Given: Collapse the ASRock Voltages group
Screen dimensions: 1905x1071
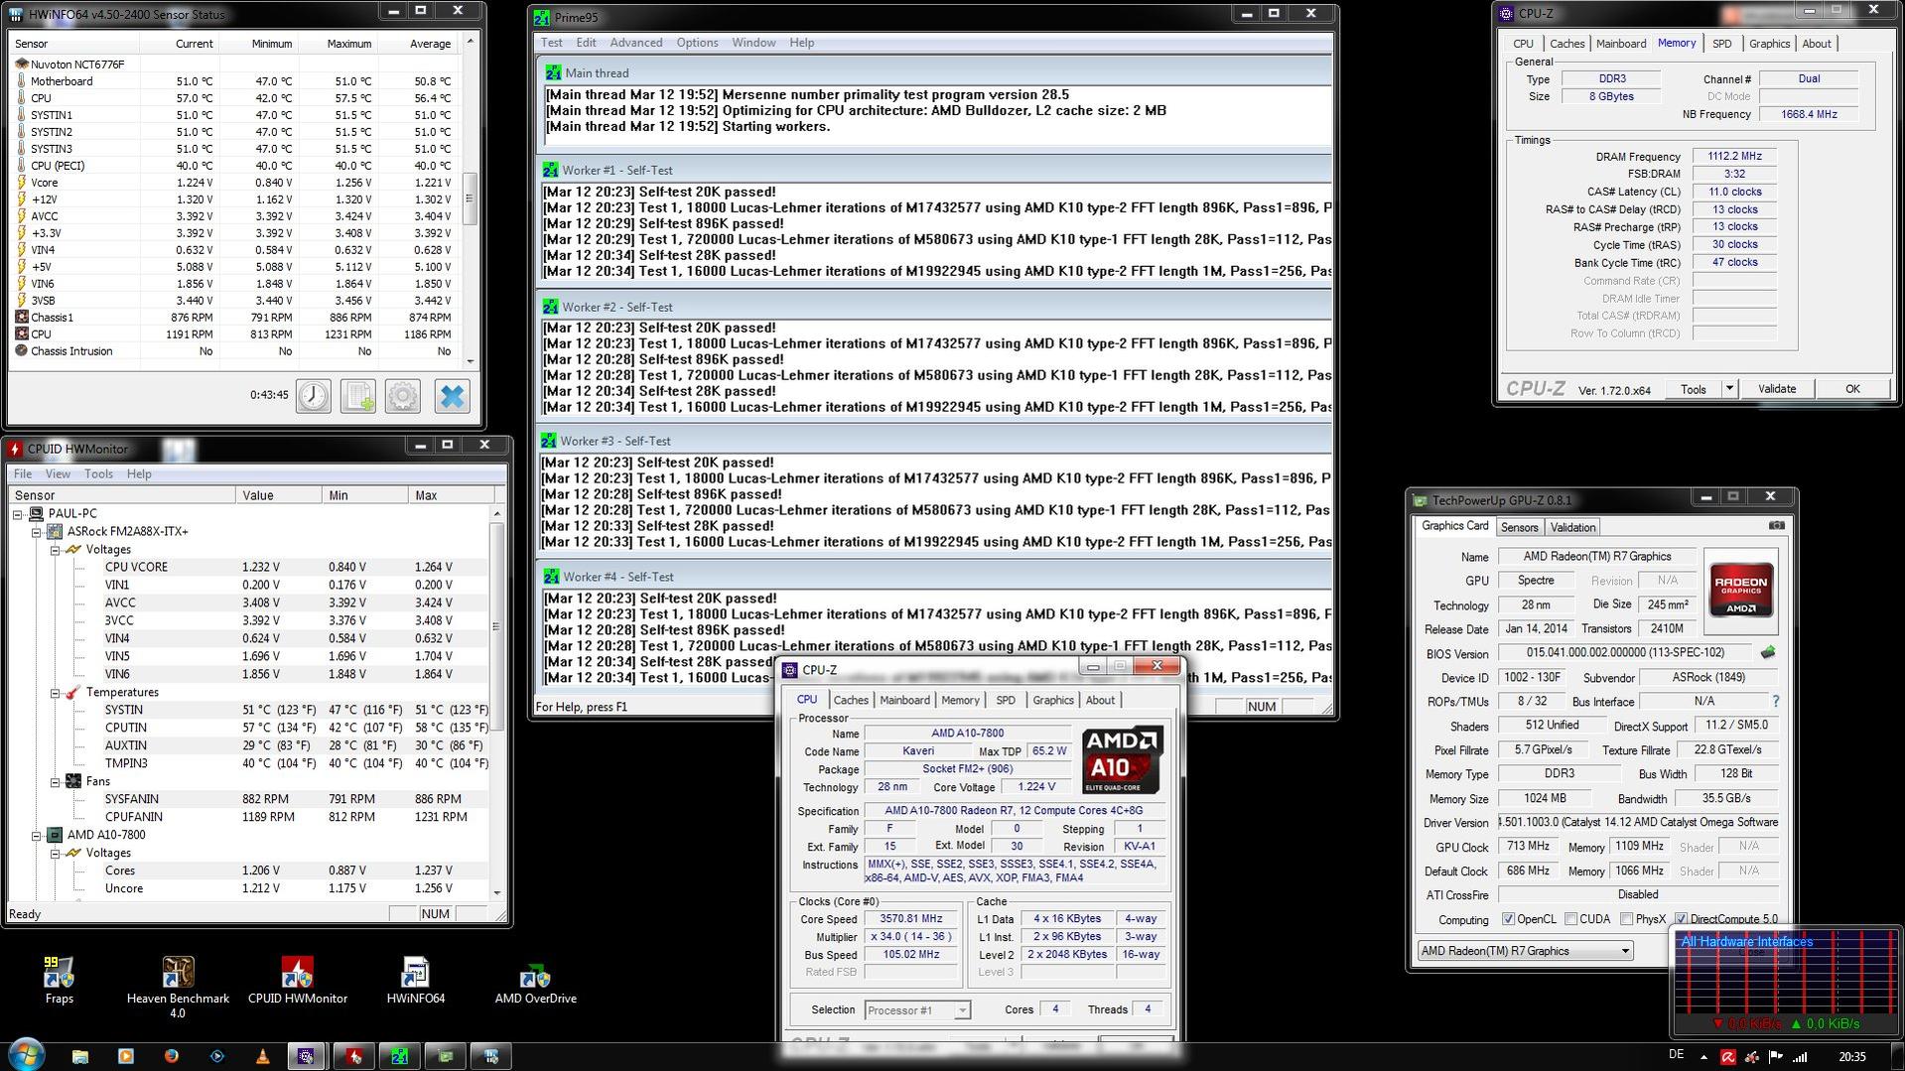Looking at the screenshot, I should [56, 550].
